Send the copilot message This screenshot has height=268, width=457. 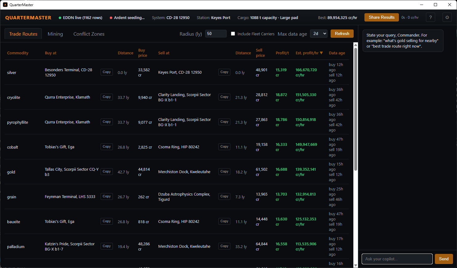tap(444, 259)
